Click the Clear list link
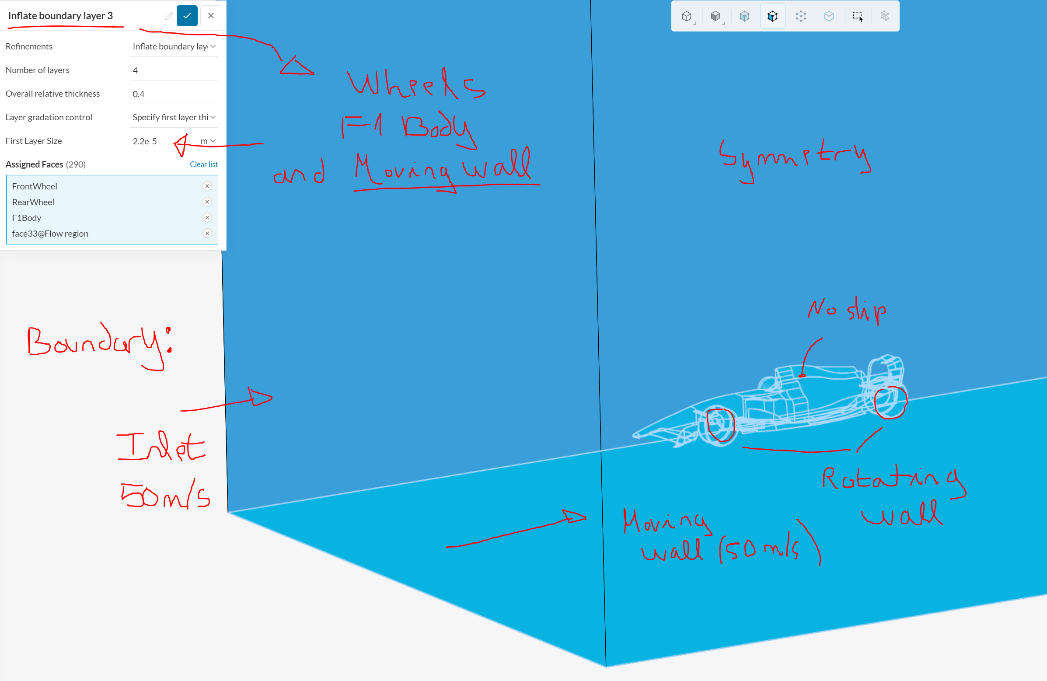 click(x=204, y=164)
